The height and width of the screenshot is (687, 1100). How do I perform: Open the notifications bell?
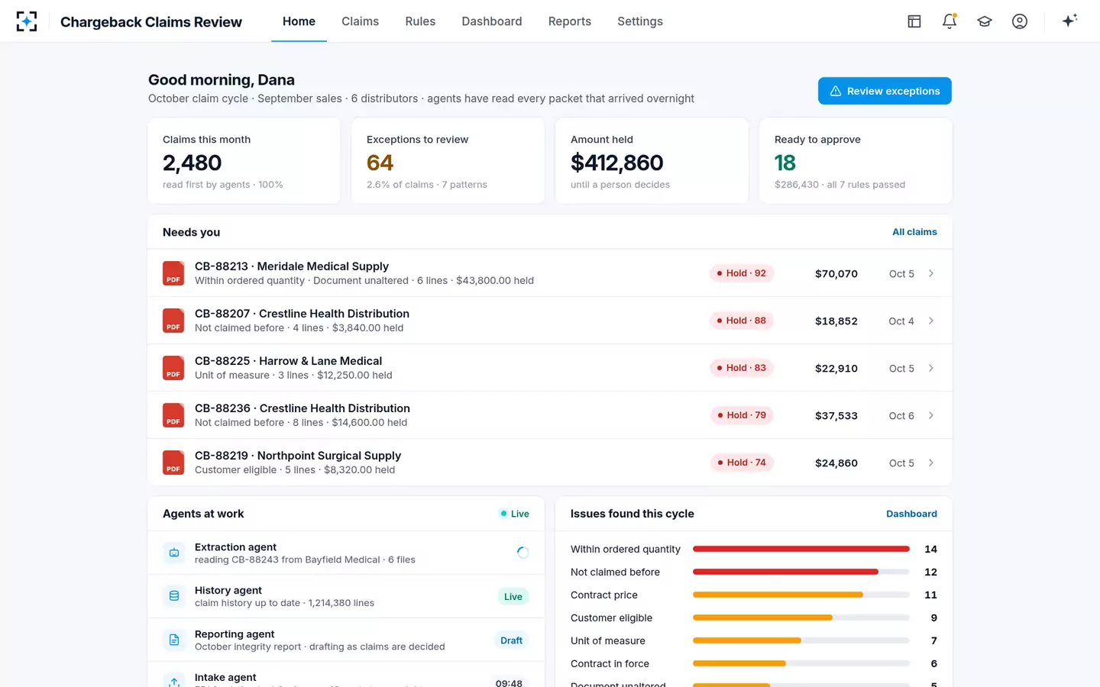950,21
